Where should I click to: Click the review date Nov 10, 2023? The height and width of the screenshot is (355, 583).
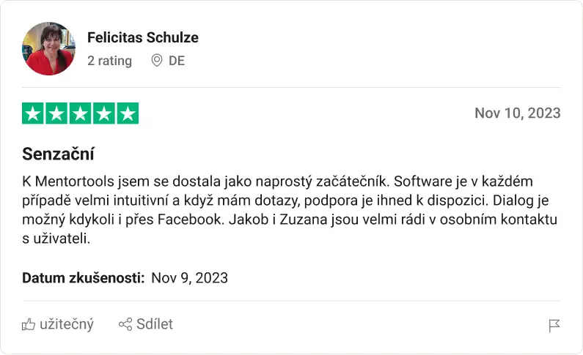click(517, 113)
